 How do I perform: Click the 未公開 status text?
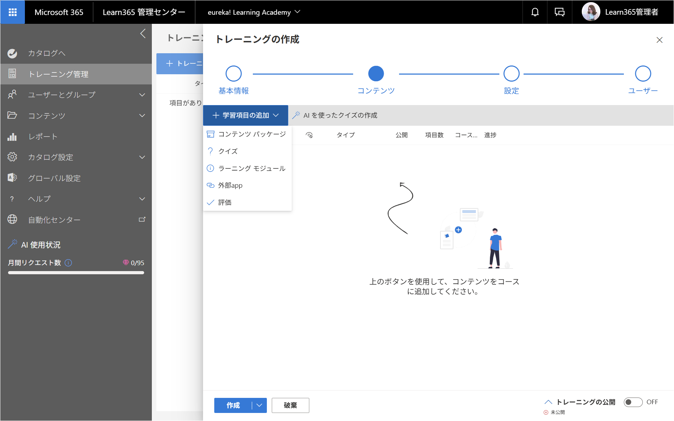pos(558,412)
